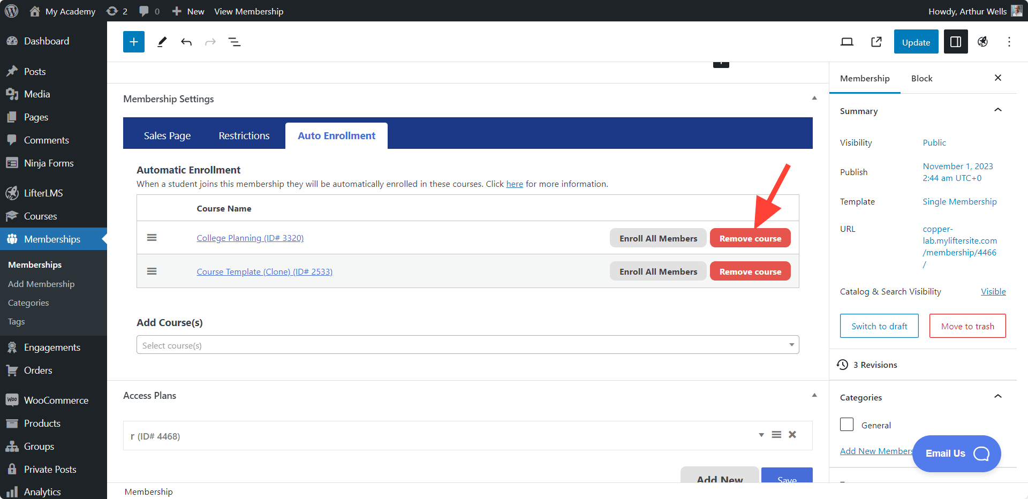Click the laptop preview icon
This screenshot has height=499, width=1028.
[x=847, y=42]
